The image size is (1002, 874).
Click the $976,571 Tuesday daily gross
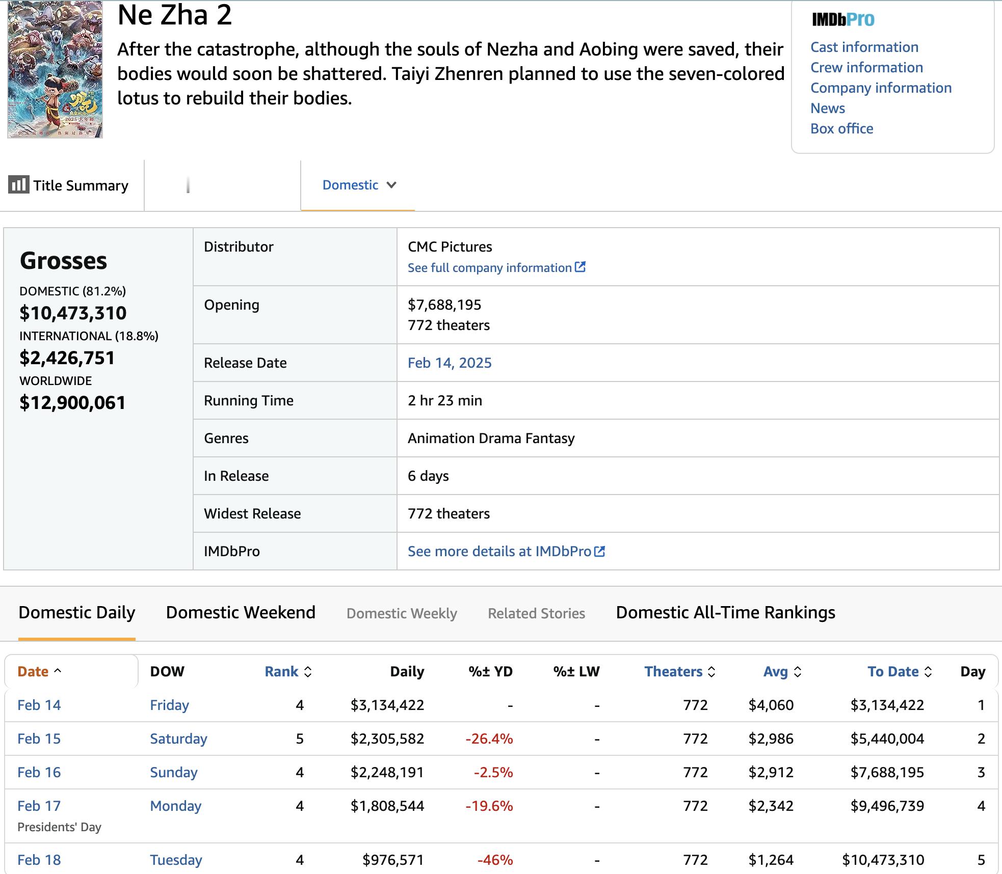393,860
